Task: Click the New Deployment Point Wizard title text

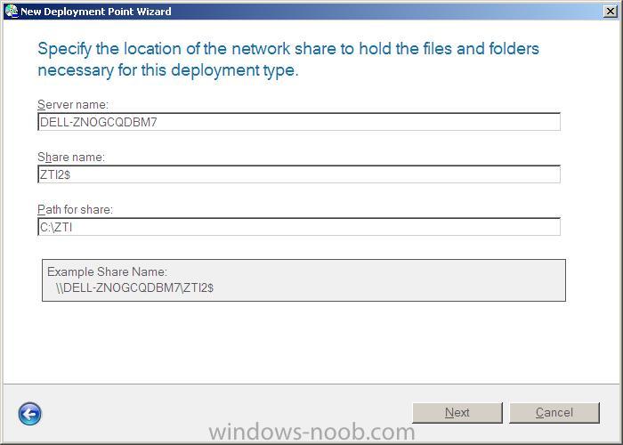Action: tap(96, 12)
